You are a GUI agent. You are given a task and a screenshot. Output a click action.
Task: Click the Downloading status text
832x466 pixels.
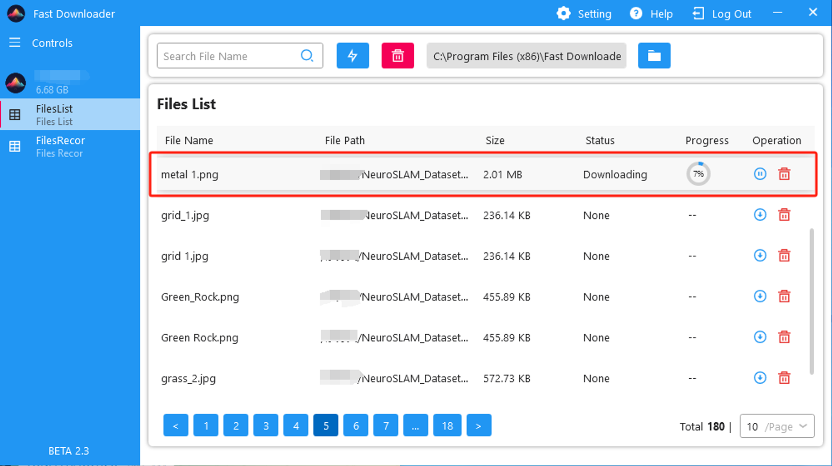click(615, 175)
